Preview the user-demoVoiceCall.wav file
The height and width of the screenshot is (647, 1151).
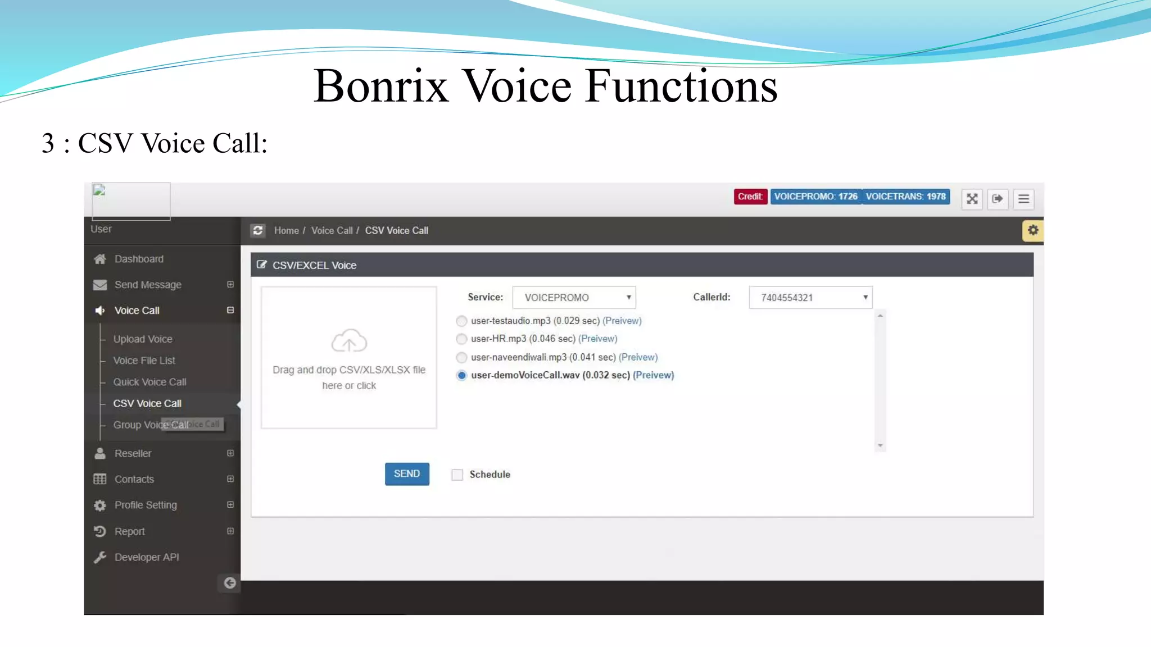coord(654,375)
